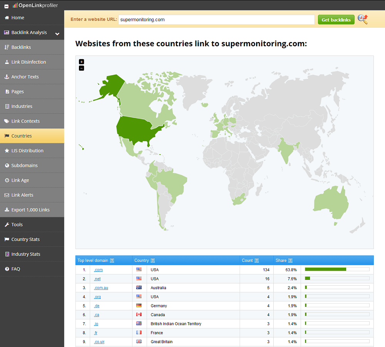385x347 pixels.
Task: Open the .org domain link
Action: [97, 297]
